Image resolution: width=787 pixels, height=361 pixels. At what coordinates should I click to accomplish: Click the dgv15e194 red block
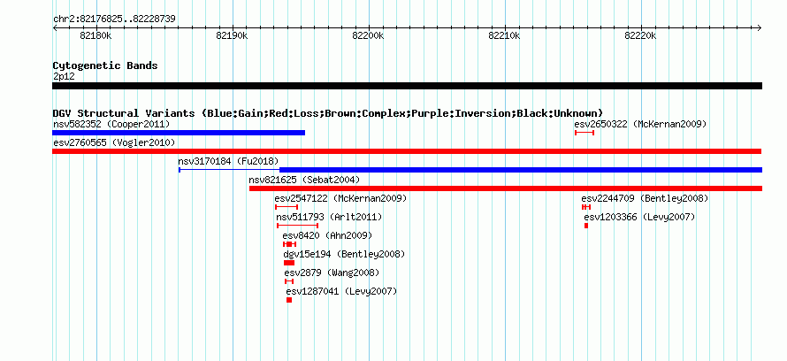pyautogui.click(x=289, y=263)
